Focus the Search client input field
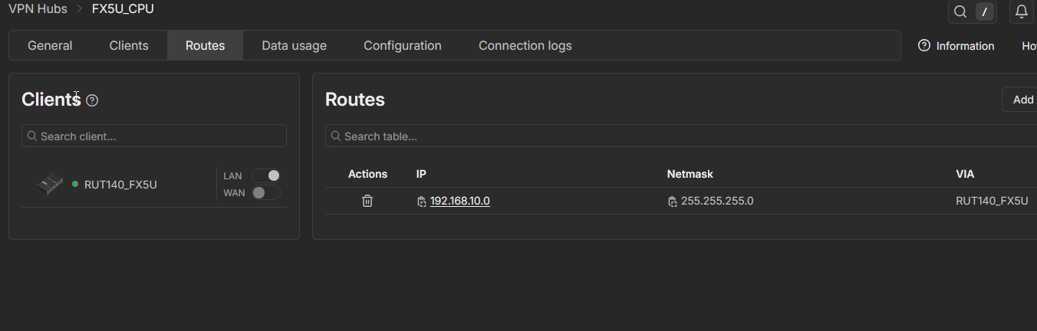This screenshot has height=331, width=1037. point(154,136)
